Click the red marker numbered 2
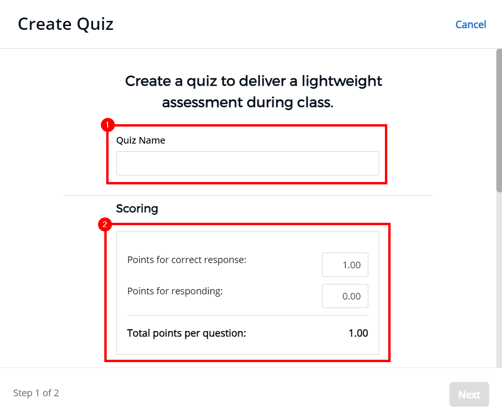 105,224
